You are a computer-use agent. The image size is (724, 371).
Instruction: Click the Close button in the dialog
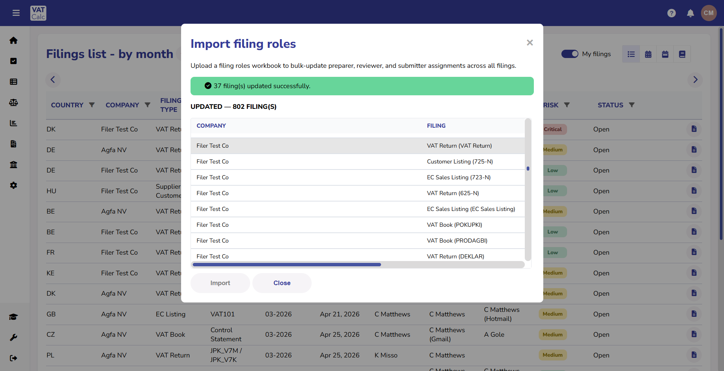pos(282,283)
